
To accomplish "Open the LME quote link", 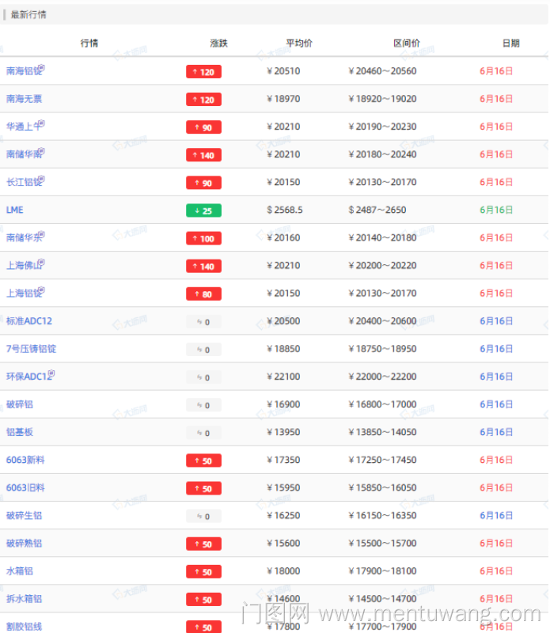I will tap(15, 210).
